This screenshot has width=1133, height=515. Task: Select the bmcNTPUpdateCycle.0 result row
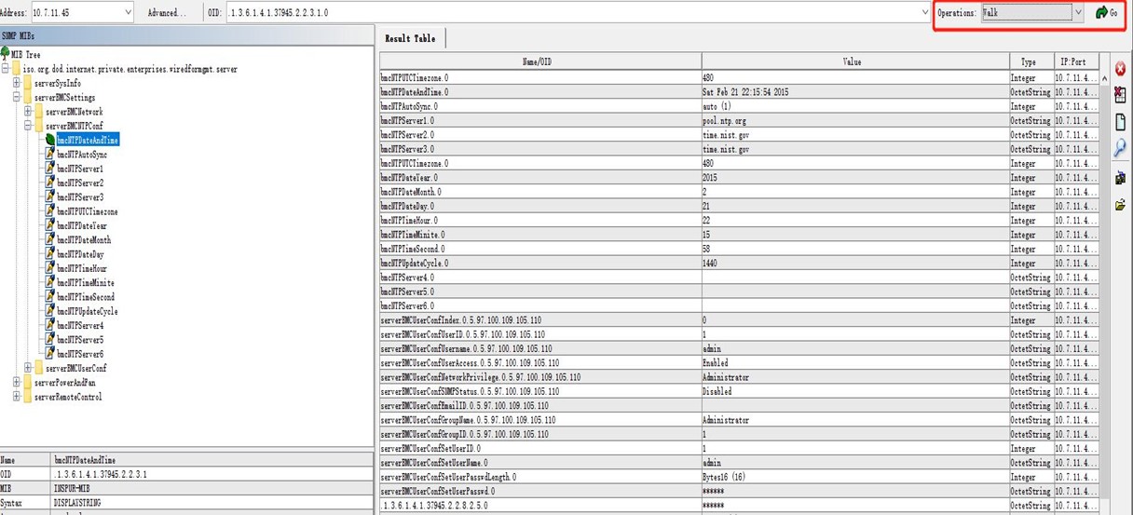pyautogui.click(x=540, y=264)
